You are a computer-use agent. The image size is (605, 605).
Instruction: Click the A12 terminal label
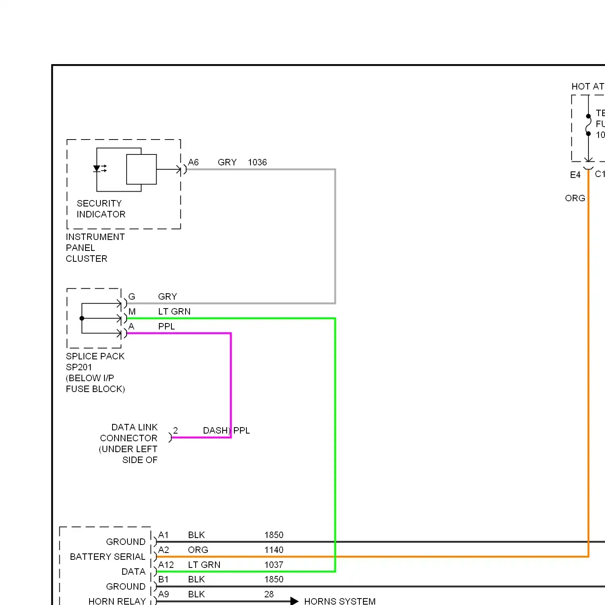pos(166,565)
